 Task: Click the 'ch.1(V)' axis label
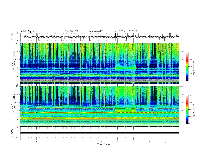[x=12, y=37]
